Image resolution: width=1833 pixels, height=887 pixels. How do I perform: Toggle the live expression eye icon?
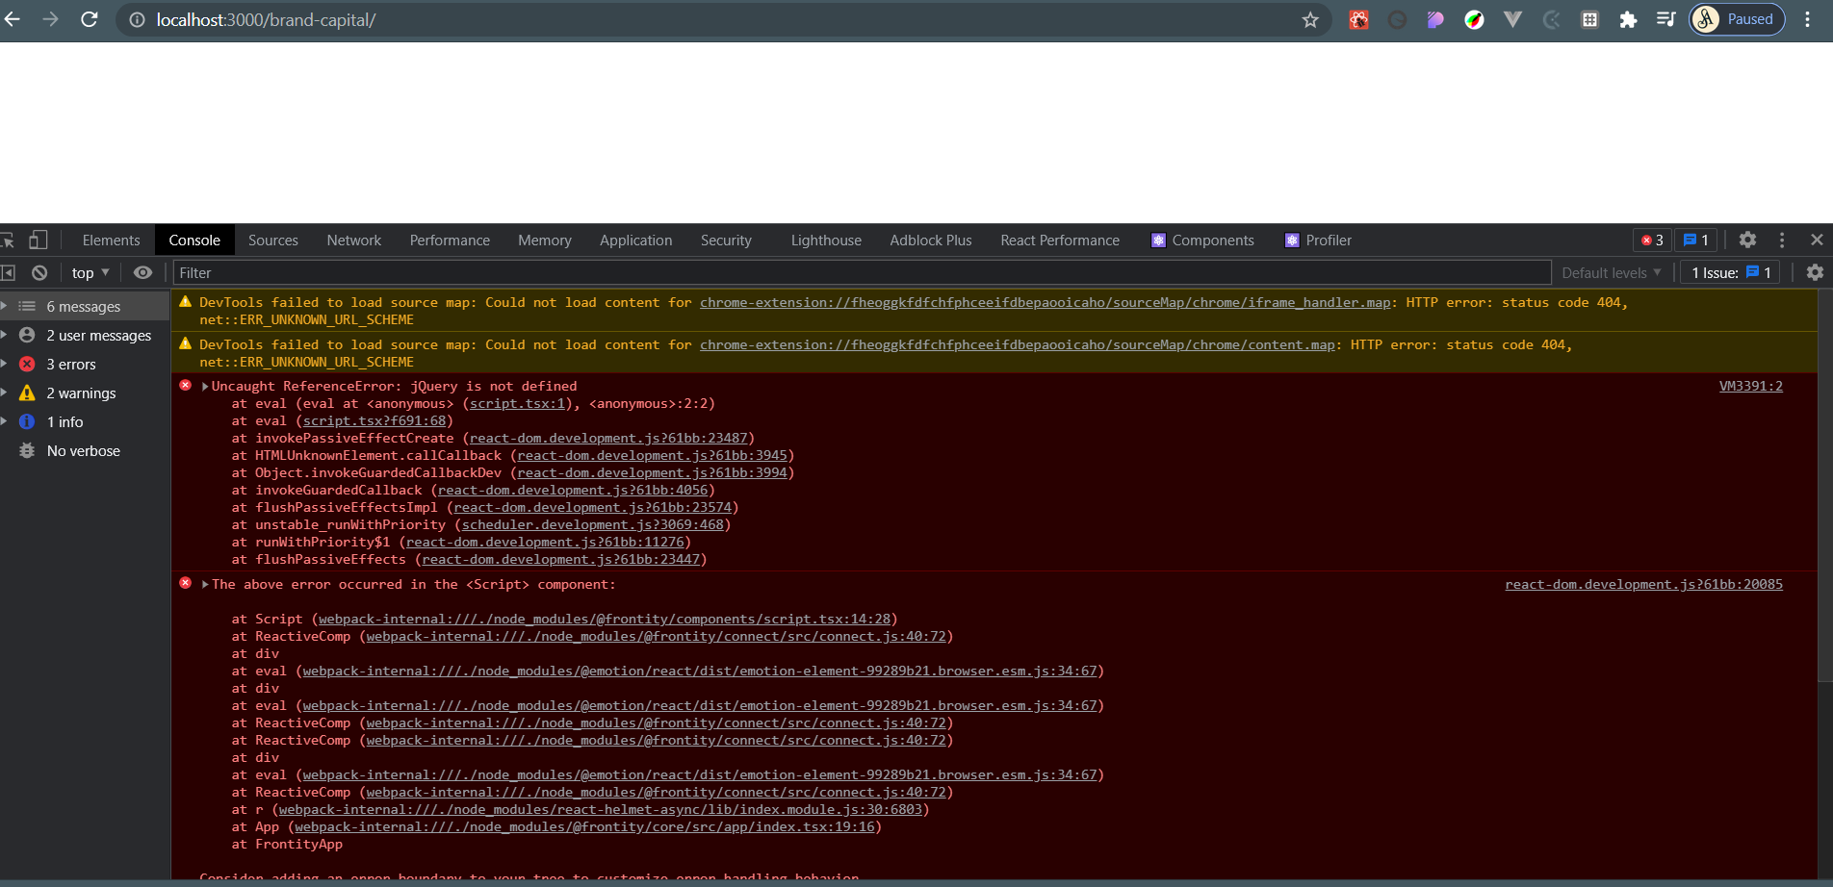pos(142,273)
